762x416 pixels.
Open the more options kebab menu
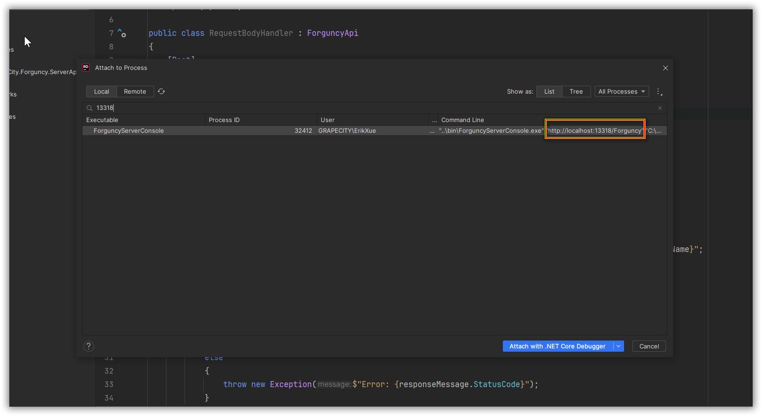click(x=659, y=92)
